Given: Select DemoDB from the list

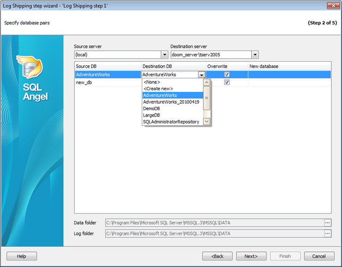Looking at the screenshot, I should pos(173,109).
